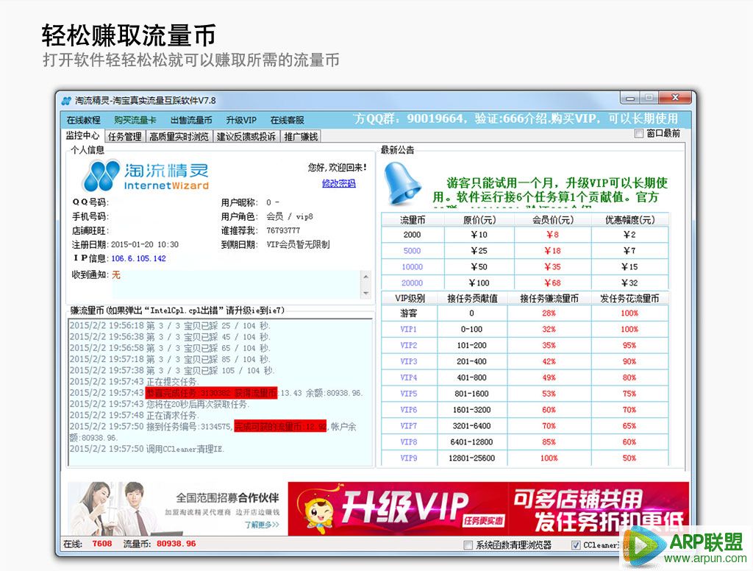Switch to the 任务管理 tab
The width and height of the screenshot is (753, 571).
coord(125,135)
